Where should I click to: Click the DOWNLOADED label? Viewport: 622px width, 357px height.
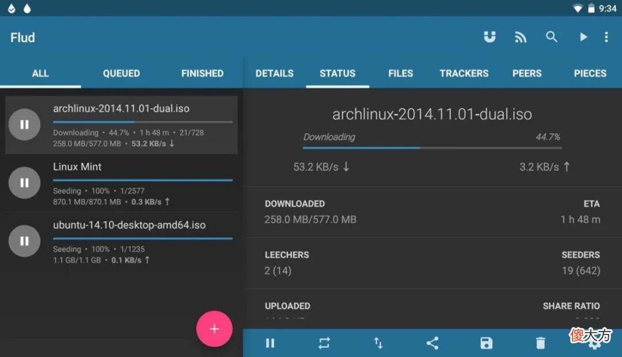(x=295, y=204)
